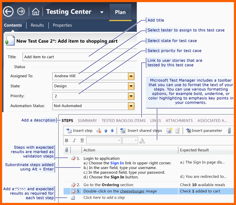This screenshot has height=205, width=236.
Task: Click Insert step button
Action: point(79,131)
